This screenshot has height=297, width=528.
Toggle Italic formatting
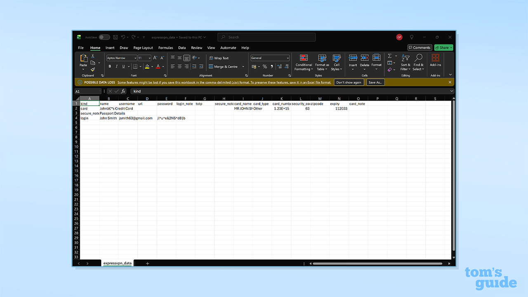[117, 66]
